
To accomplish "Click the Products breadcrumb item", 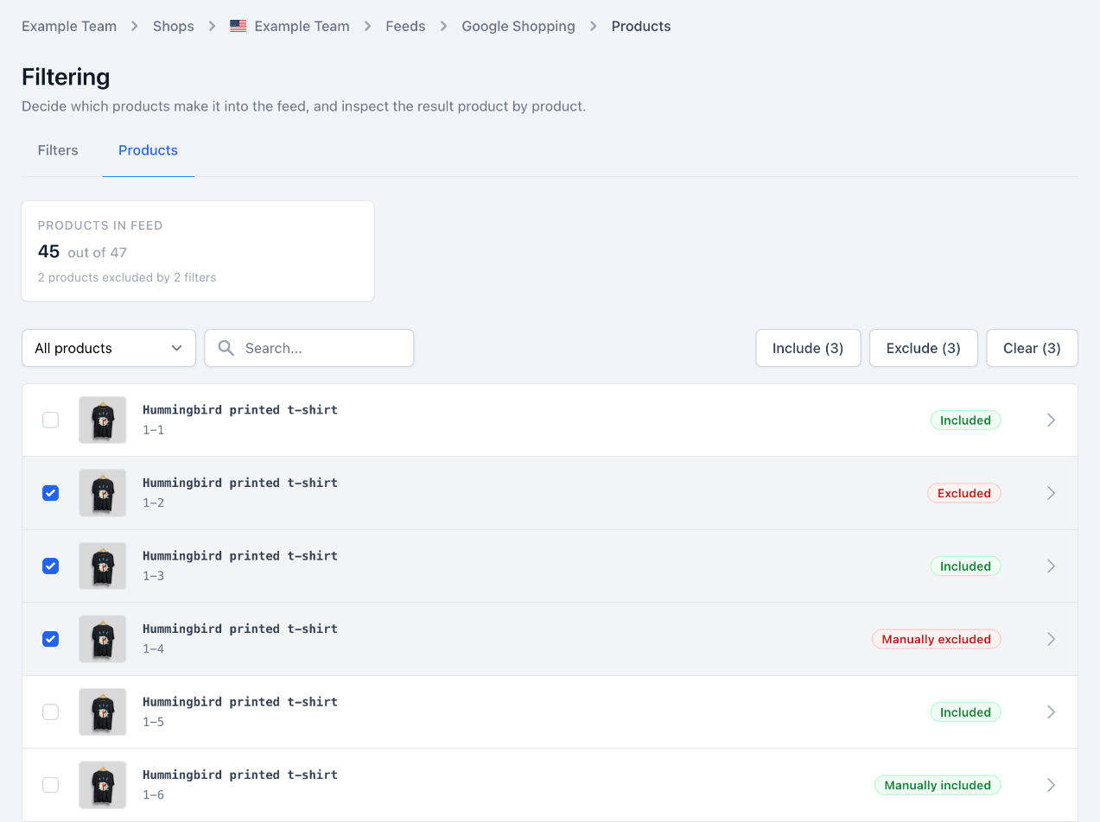I will pyautogui.click(x=641, y=26).
